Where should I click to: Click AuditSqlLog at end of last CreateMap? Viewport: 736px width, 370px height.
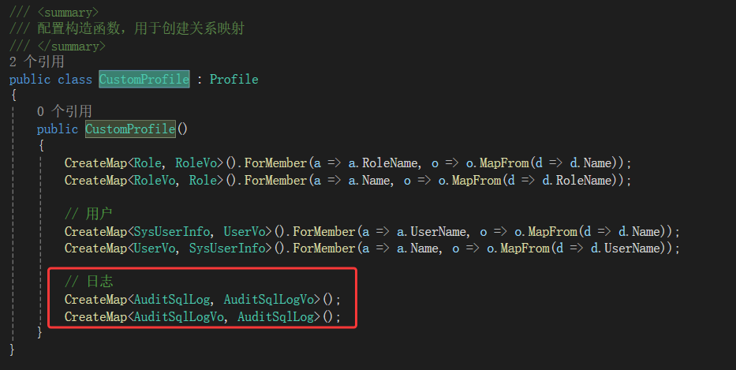[x=275, y=317]
